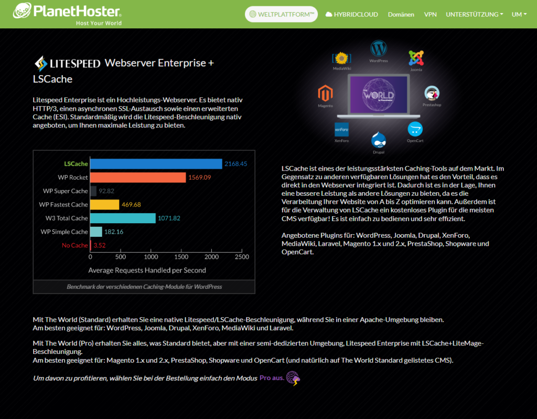Click the value 3.52
Viewport: 537px width, 419px height.
(100, 245)
